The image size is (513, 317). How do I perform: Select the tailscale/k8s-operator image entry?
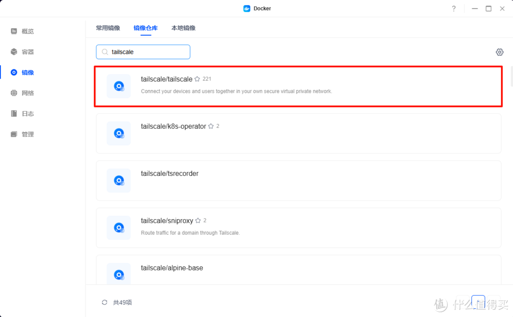pyautogui.click(x=298, y=133)
